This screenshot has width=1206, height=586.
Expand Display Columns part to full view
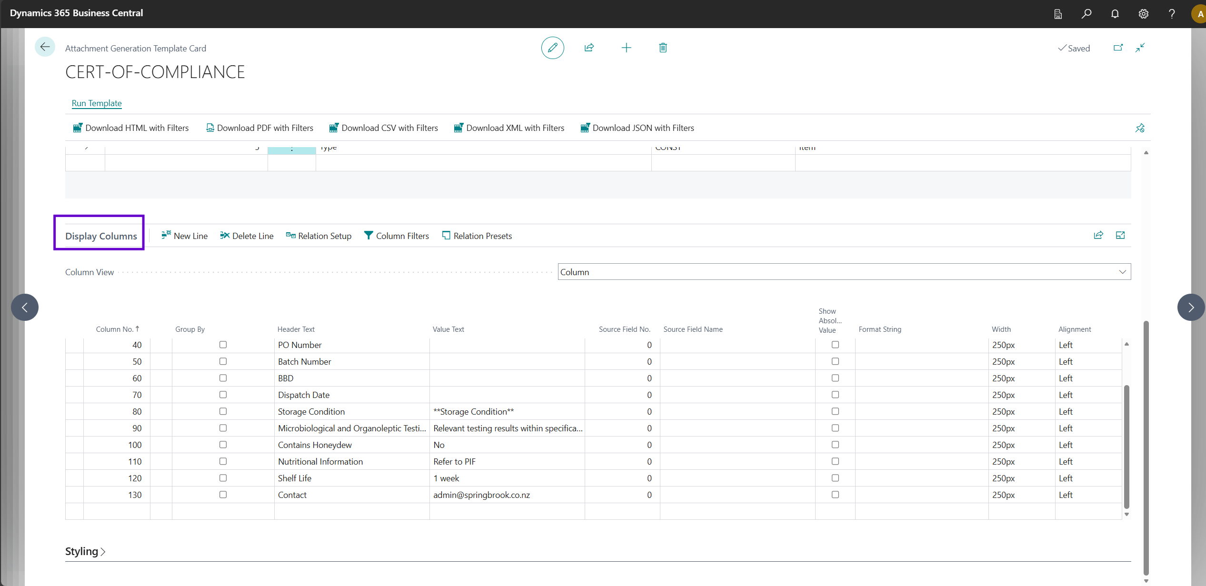(x=1120, y=235)
